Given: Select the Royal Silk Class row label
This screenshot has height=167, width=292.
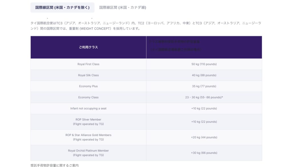Looking at the screenshot, I should pyautogui.click(x=88, y=75).
